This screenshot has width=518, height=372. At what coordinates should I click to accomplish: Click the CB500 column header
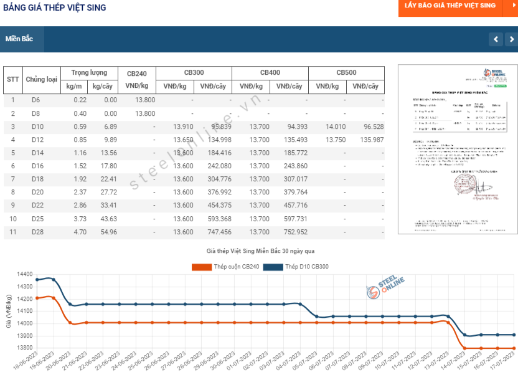pyautogui.click(x=347, y=73)
